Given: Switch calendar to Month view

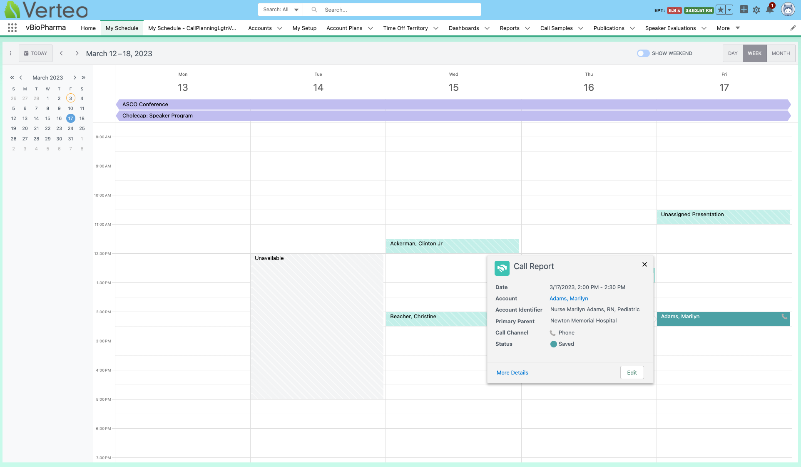Looking at the screenshot, I should (781, 53).
